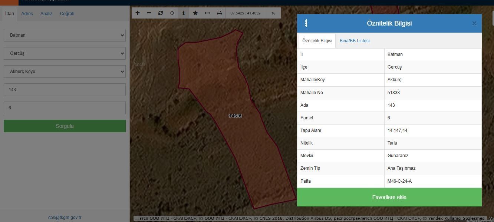
Task: Click the locate crosshair icon
Action: coord(172,13)
